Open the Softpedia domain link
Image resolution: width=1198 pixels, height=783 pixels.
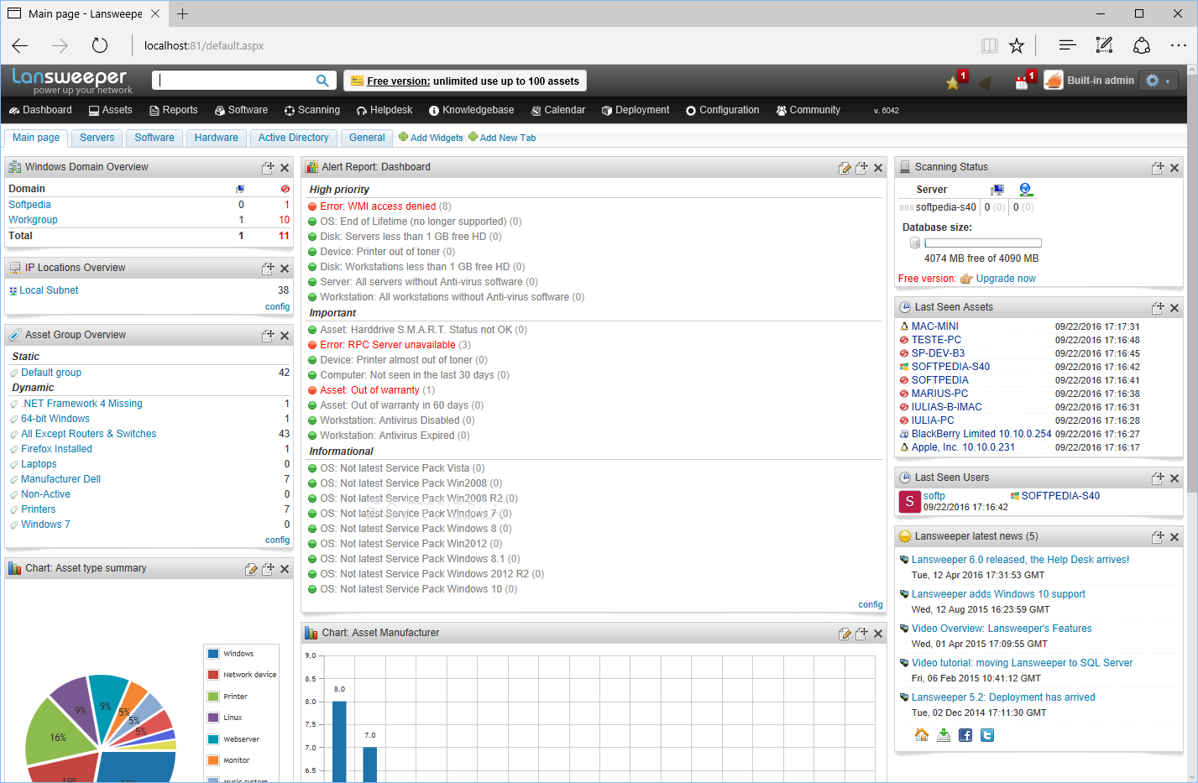(29, 205)
